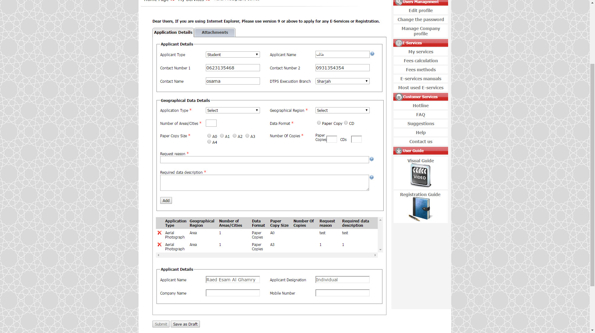The image size is (595, 333).
Task: Click the Raed Esam Al Ghamry name field
Action: pyautogui.click(x=233, y=280)
